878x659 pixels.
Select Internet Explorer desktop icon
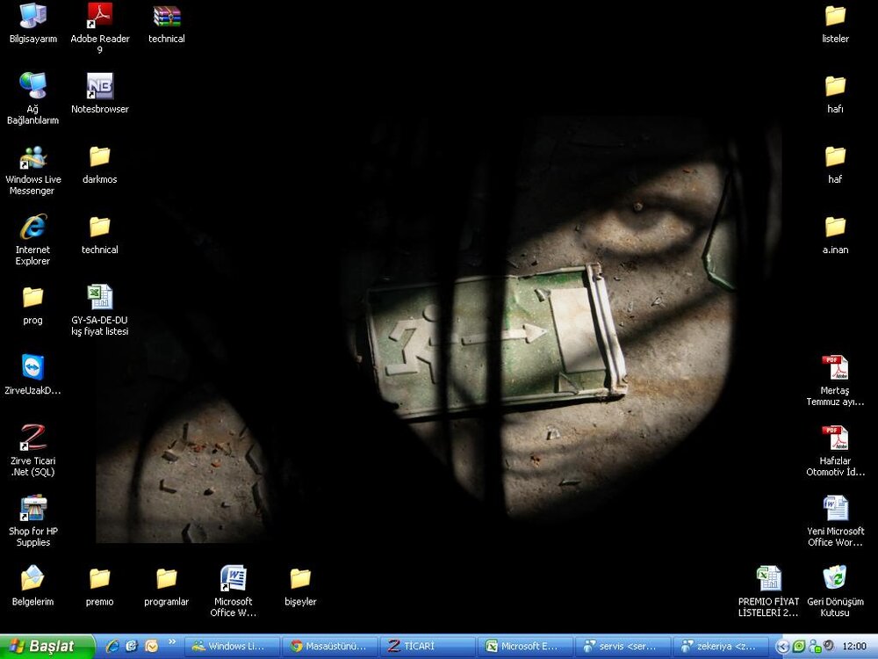point(33,228)
